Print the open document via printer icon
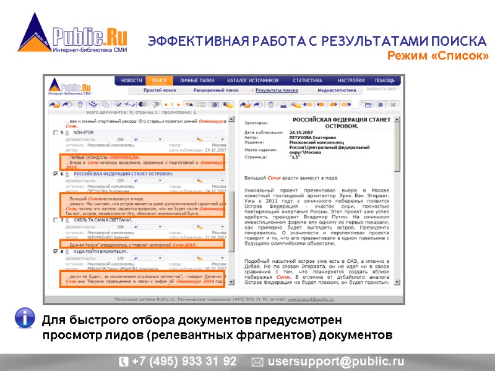Image resolution: width=495 pixels, height=371 pixels. [283, 104]
